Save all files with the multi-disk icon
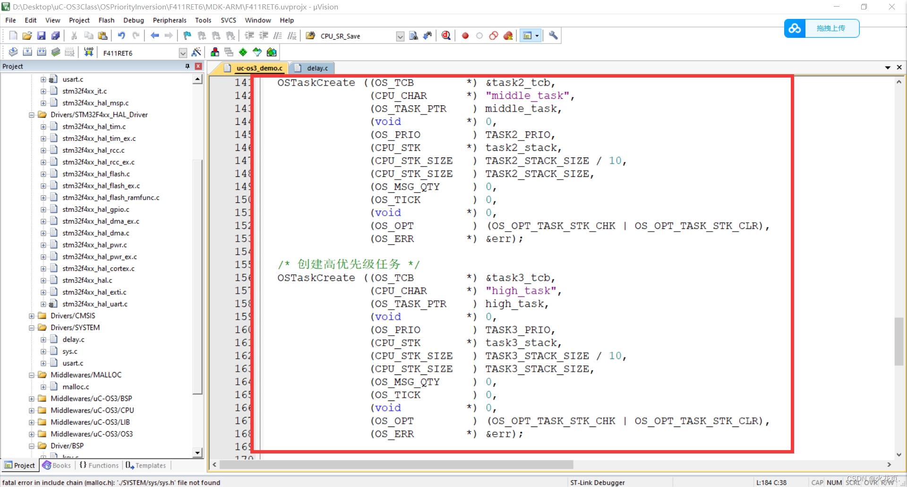Image resolution: width=907 pixels, height=487 pixels. pos(55,35)
